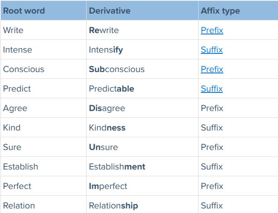
Task: Open the Suffix link in the Intensify row
Action: click(x=212, y=50)
